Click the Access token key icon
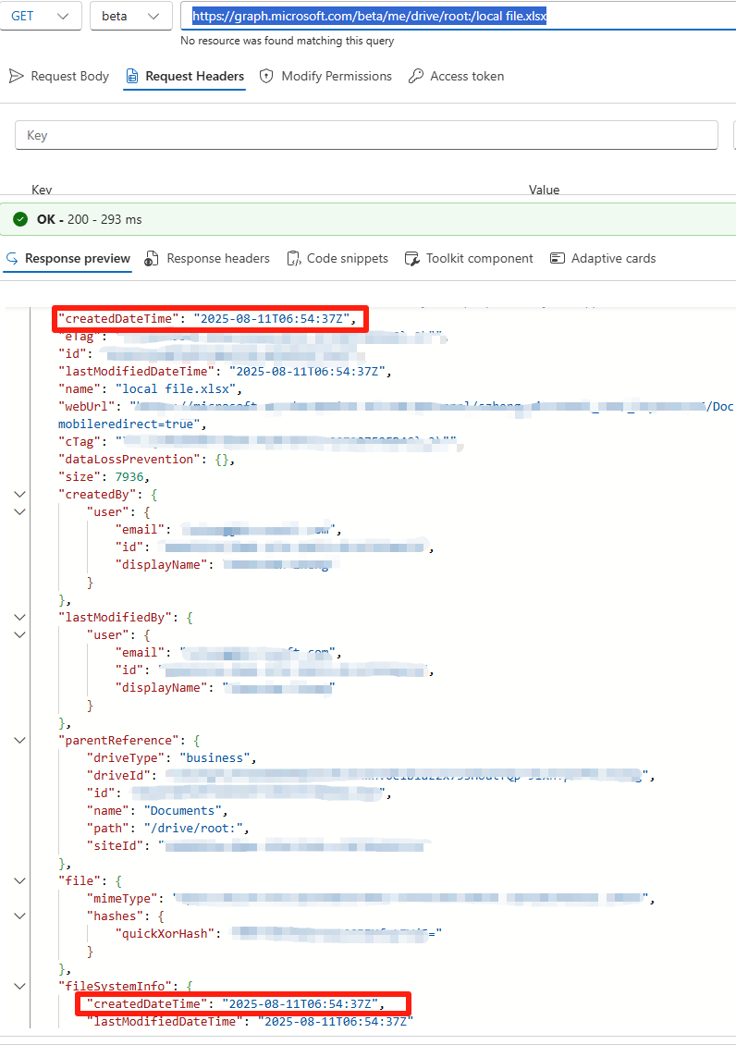 (x=416, y=76)
